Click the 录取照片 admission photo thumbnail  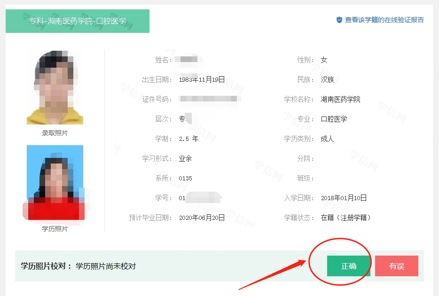55,87
